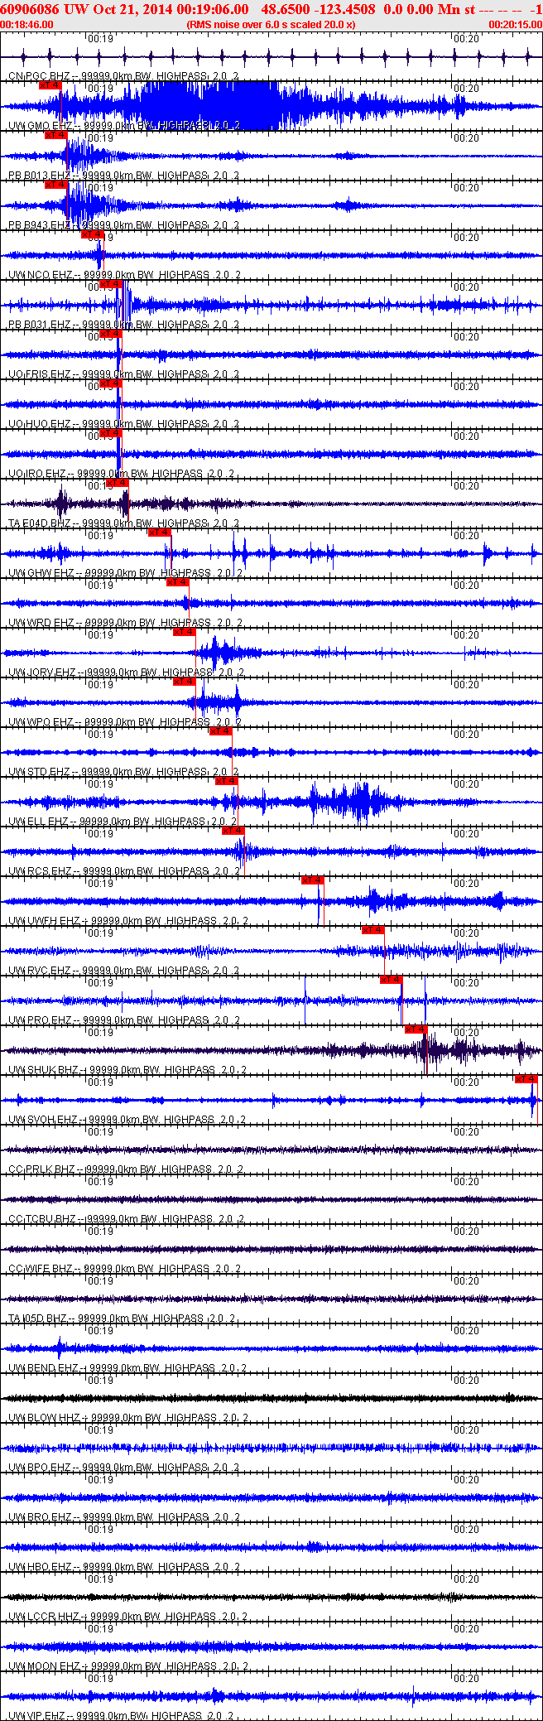543x1721 pixels.
Task: Click the UW BLOW HHZ station label
Action: (x=44, y=1417)
